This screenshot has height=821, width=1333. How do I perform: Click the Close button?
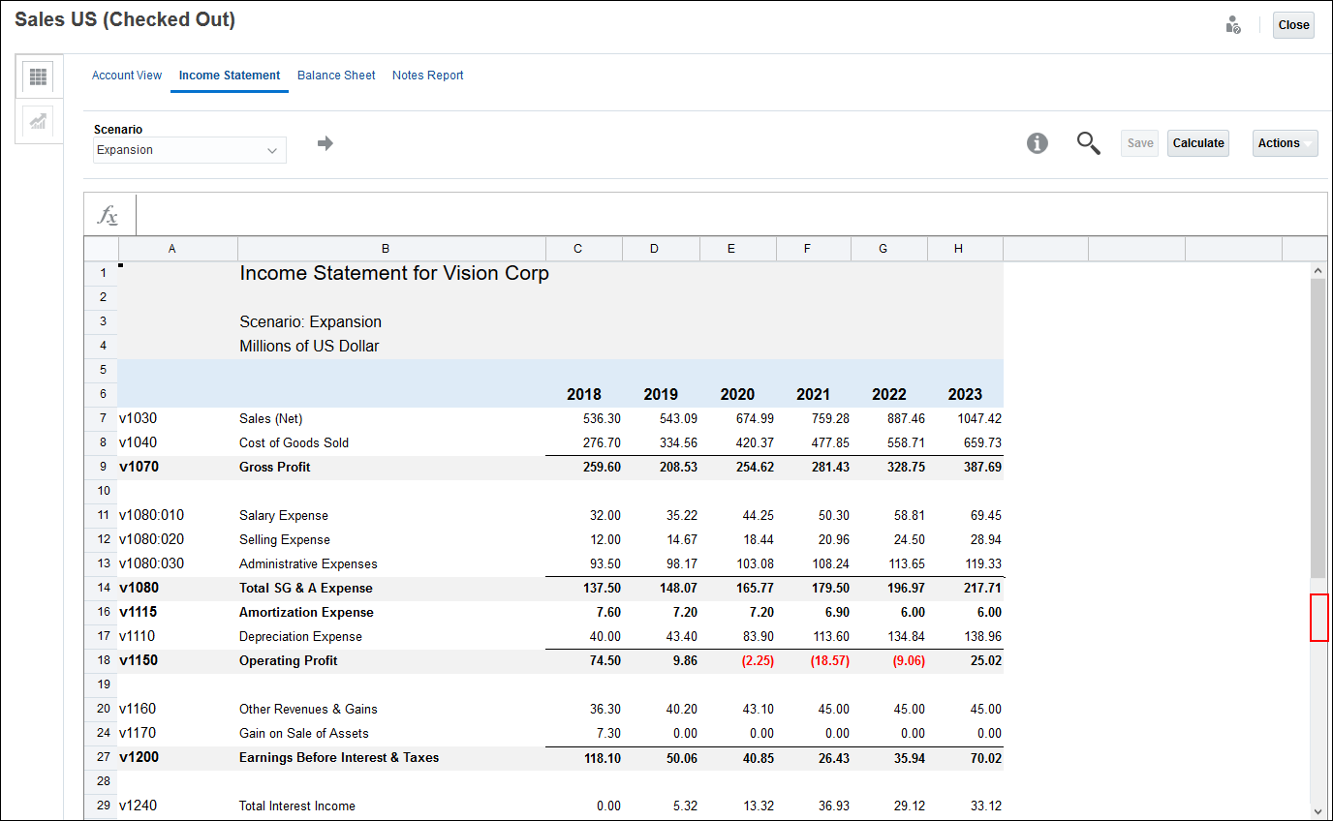[x=1293, y=24]
